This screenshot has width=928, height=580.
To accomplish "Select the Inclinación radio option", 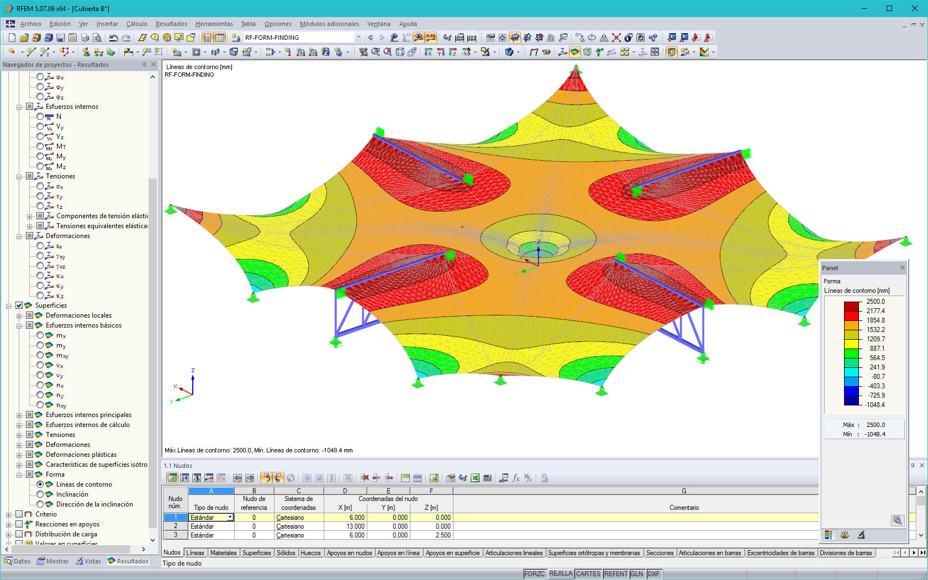I will [40, 494].
